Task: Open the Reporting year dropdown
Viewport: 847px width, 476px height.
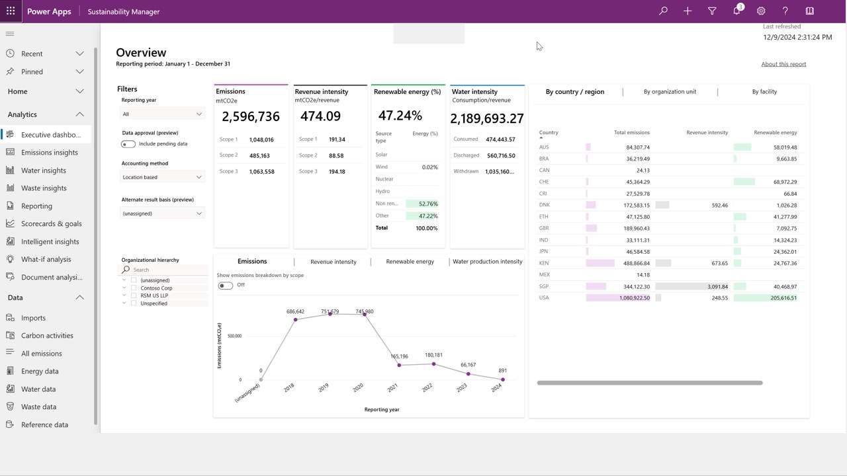Action: [162, 114]
